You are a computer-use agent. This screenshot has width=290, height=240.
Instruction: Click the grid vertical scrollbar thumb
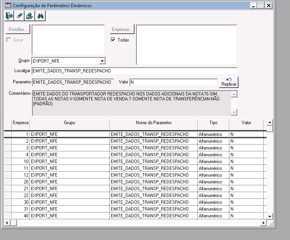coord(270,128)
